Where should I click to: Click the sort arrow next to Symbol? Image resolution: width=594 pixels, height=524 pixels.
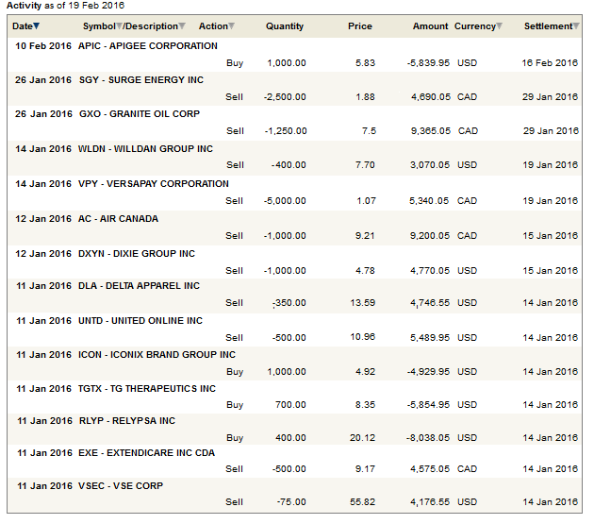[x=120, y=26]
